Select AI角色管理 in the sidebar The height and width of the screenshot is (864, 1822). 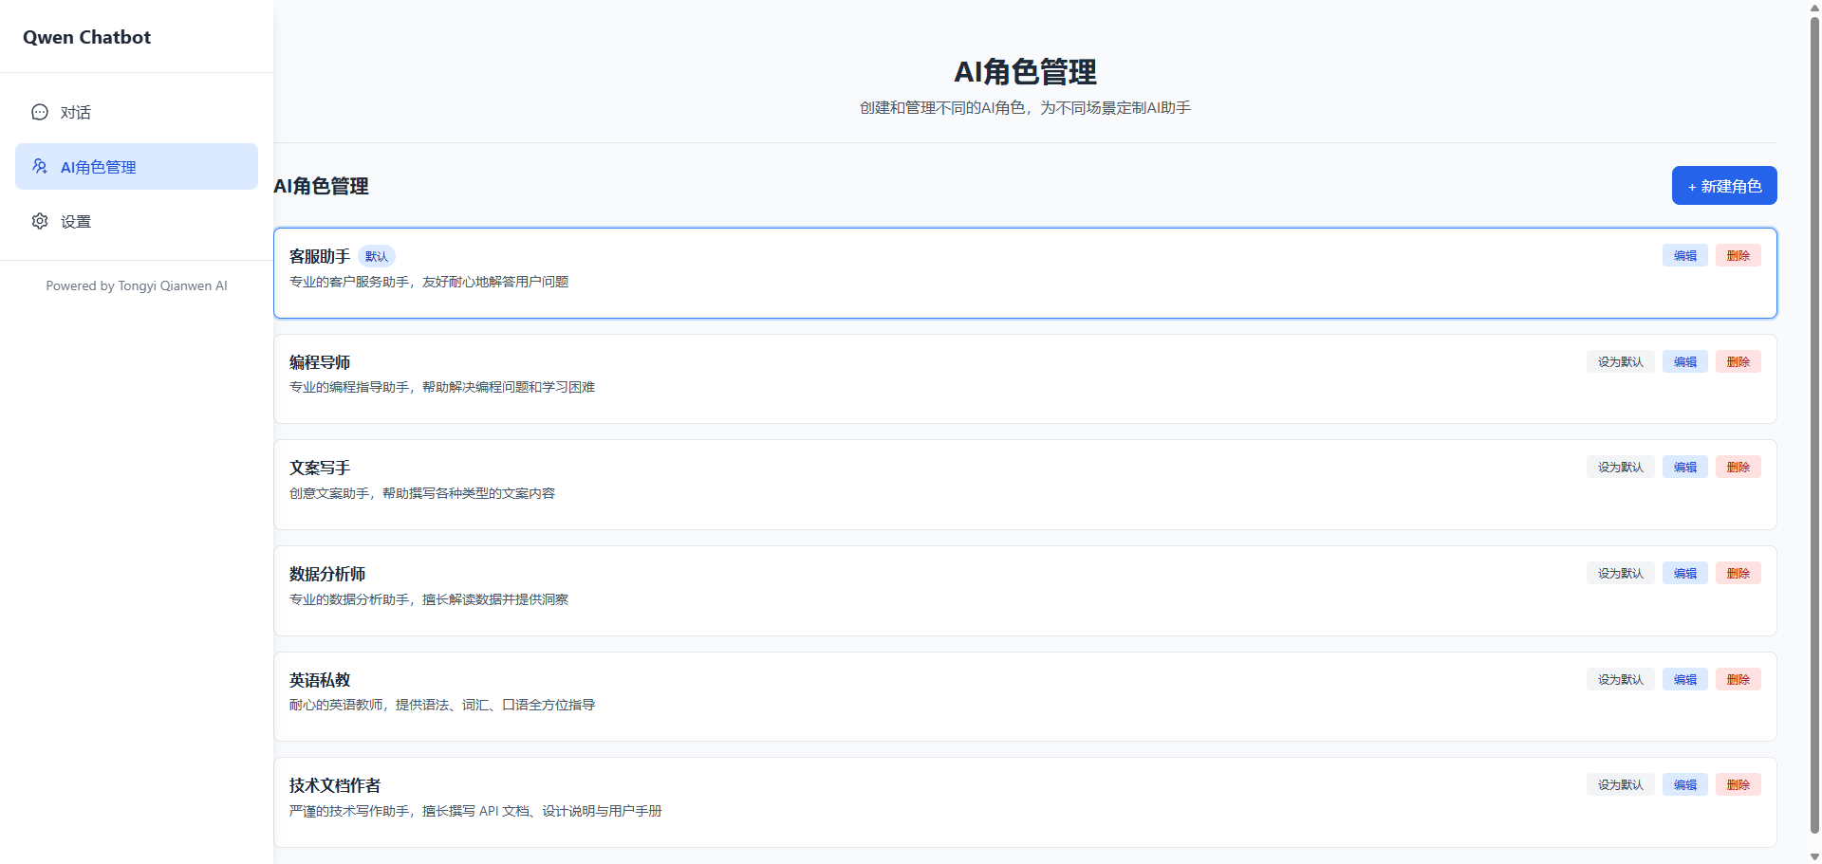(137, 166)
